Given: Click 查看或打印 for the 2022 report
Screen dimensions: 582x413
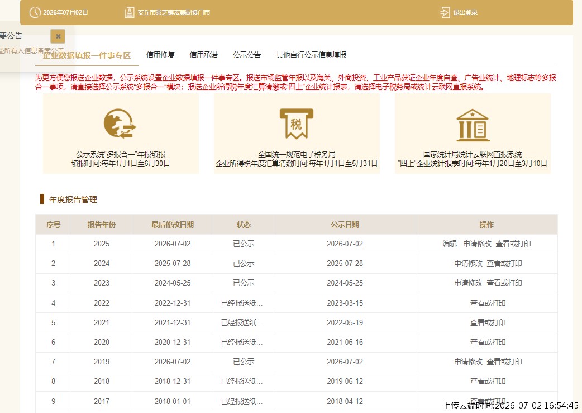Looking at the screenshot, I should pyautogui.click(x=488, y=303).
